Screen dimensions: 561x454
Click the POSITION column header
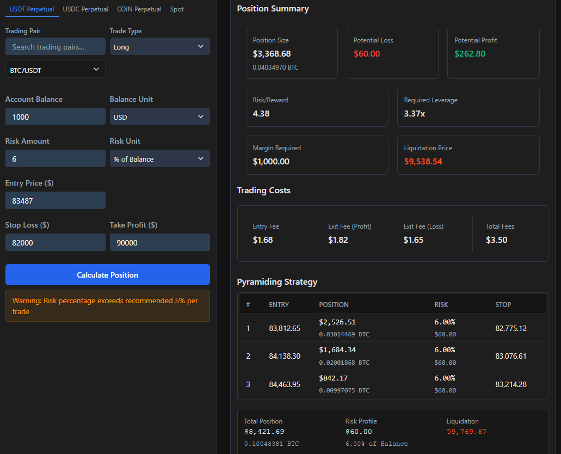click(334, 305)
